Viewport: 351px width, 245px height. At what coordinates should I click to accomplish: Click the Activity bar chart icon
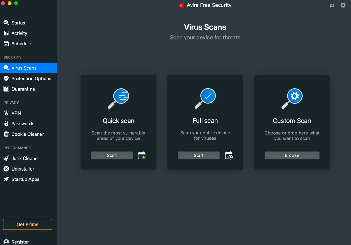pyautogui.click(x=6, y=33)
